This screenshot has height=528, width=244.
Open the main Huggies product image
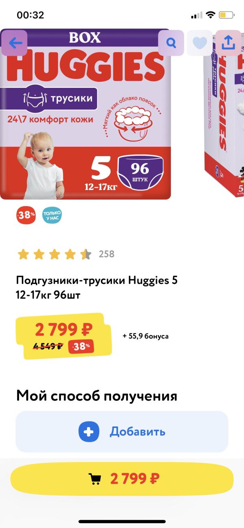click(x=85, y=114)
